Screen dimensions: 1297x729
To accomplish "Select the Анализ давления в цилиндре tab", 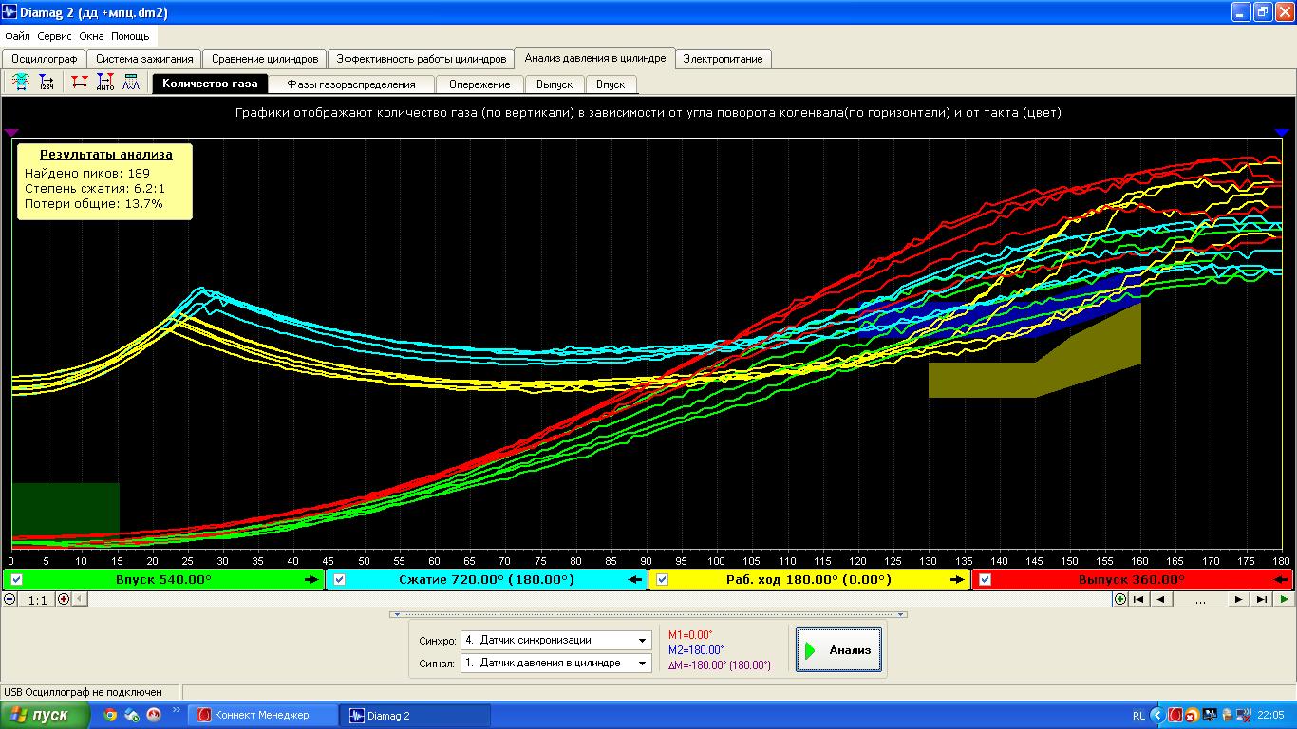I will 594,58.
